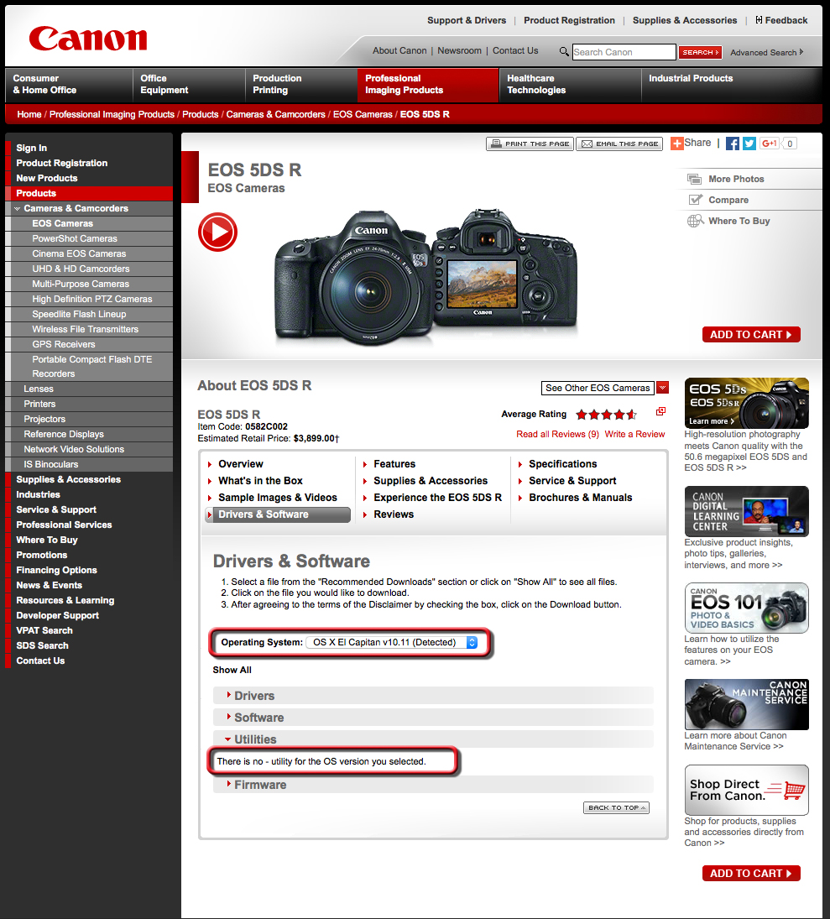This screenshot has height=919, width=830.
Task: Click the search magnifier icon
Action: pos(564,51)
